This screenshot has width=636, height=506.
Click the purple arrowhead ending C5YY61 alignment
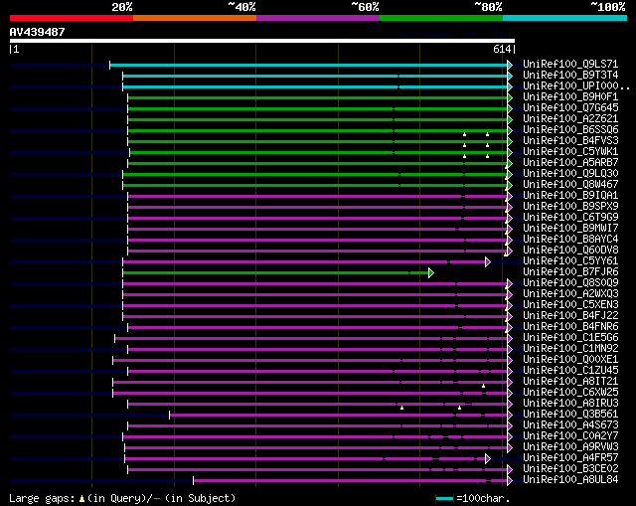(x=488, y=262)
